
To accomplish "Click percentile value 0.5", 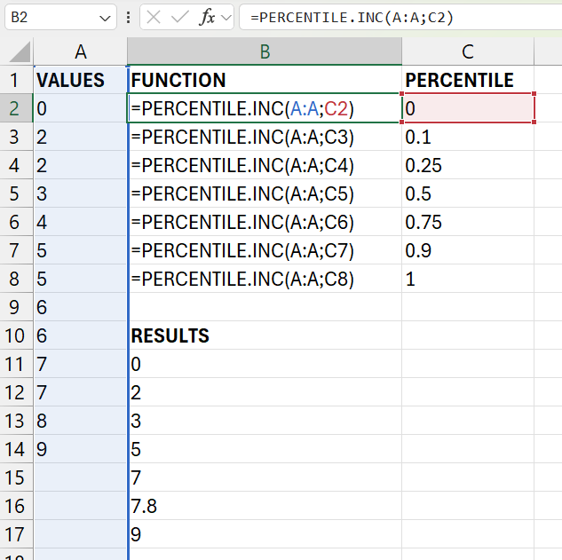I will [x=468, y=193].
